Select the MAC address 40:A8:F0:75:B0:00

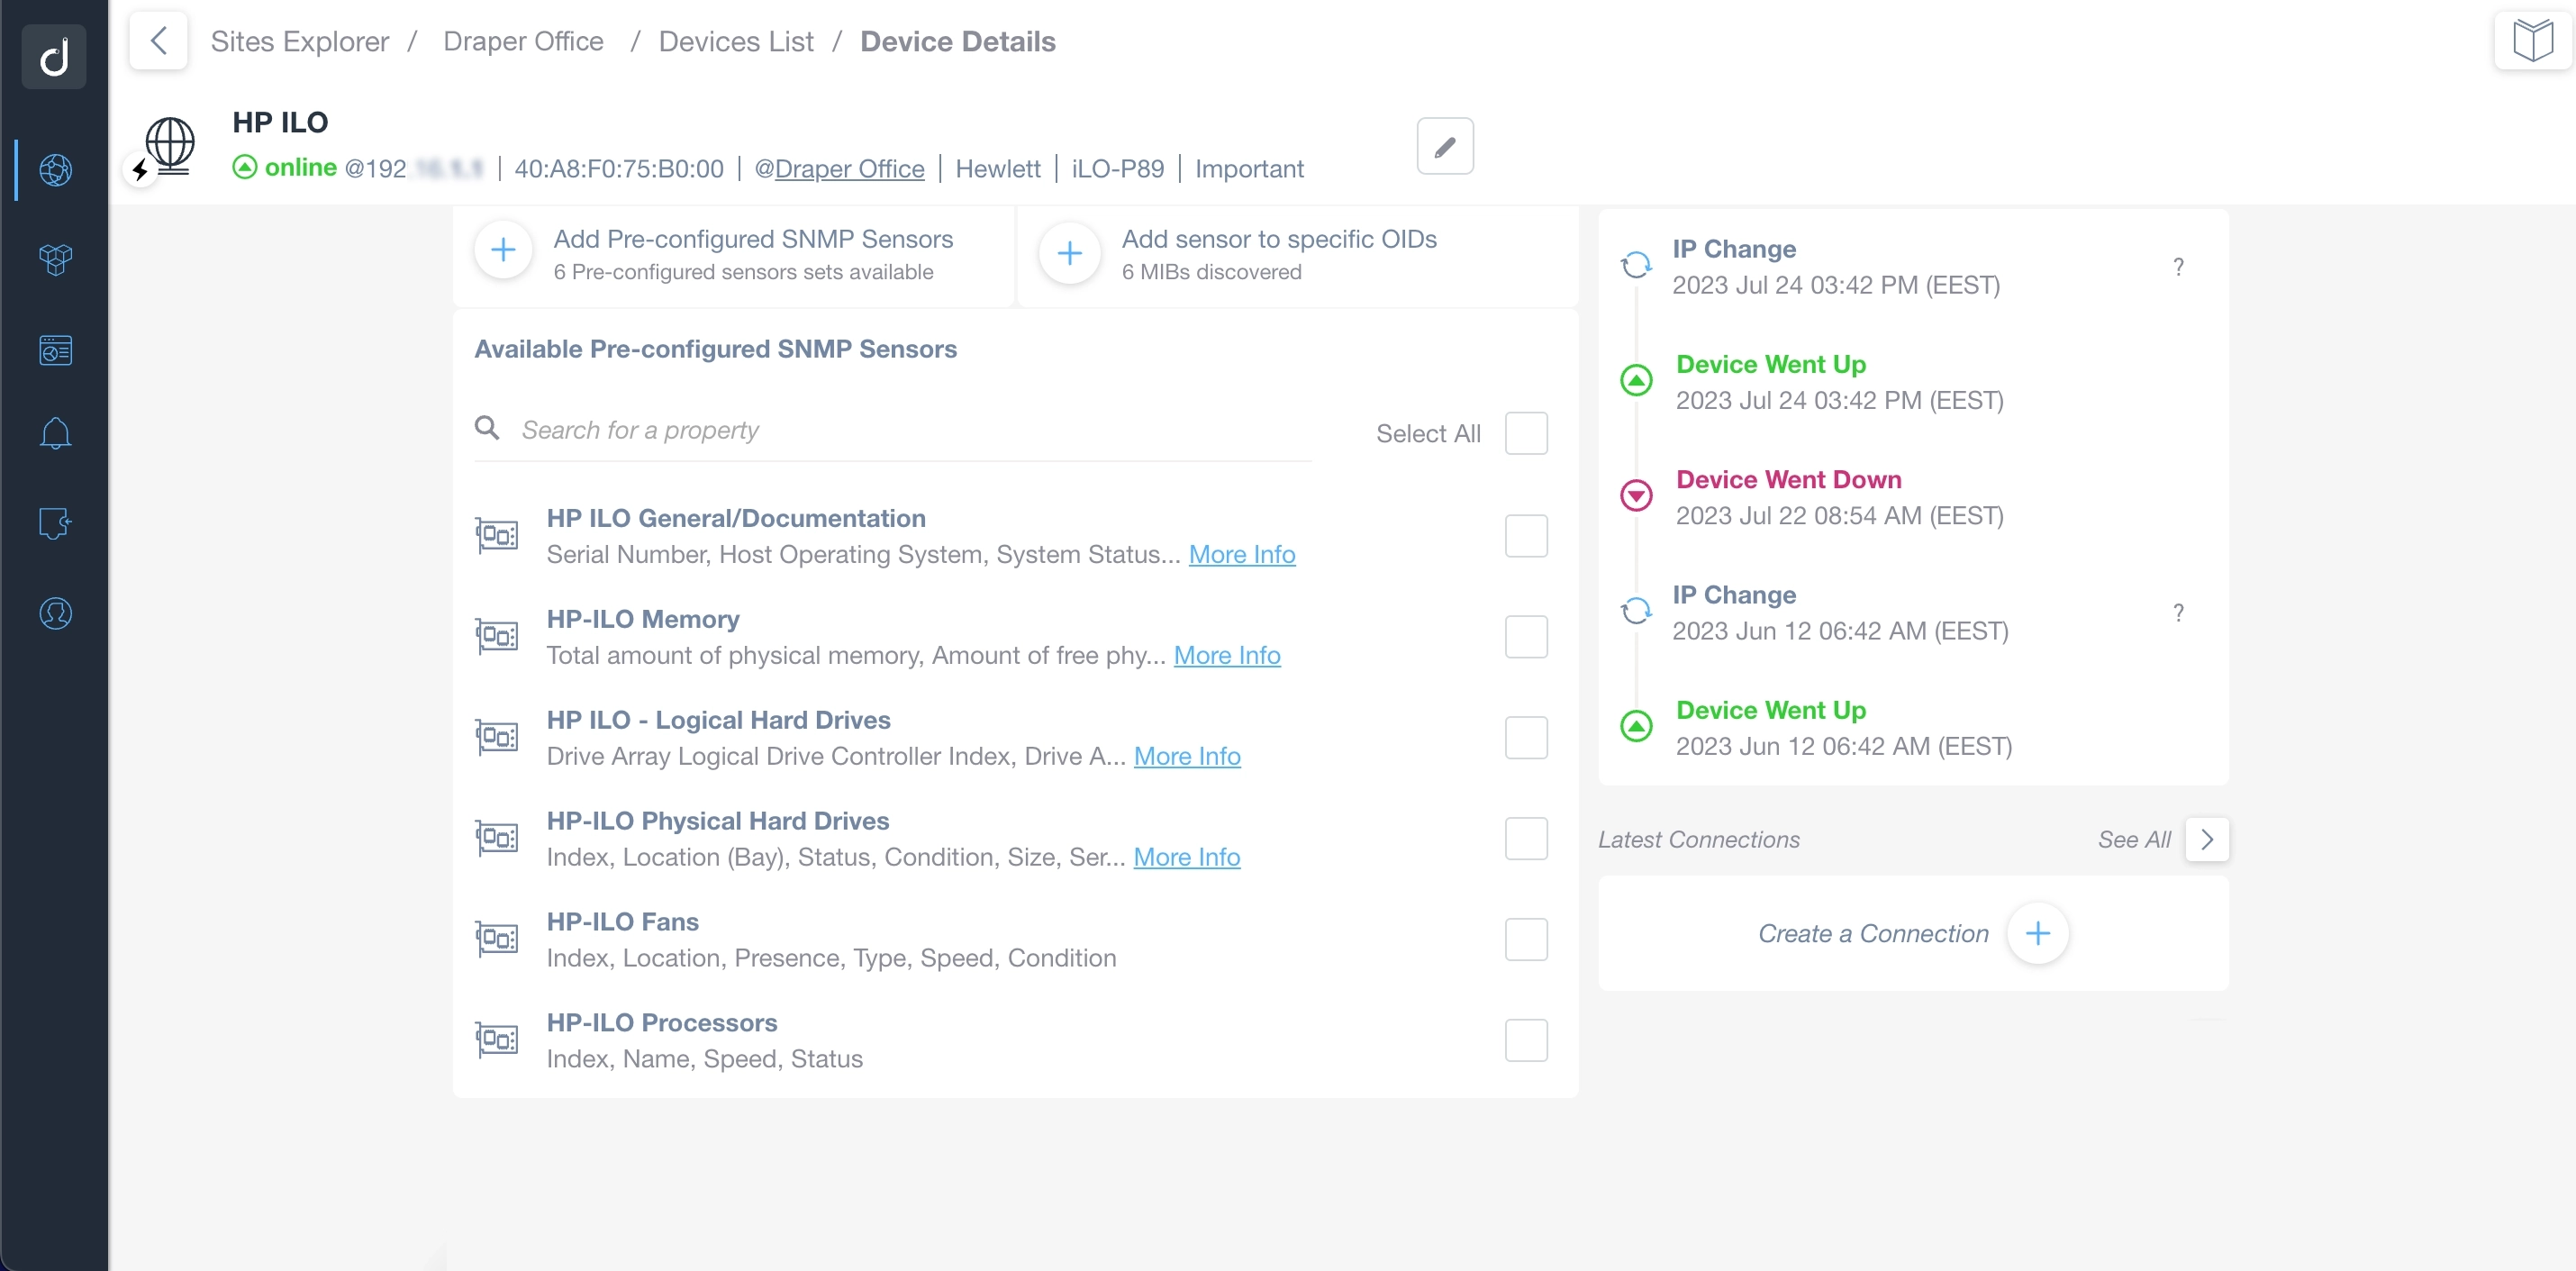tap(619, 168)
